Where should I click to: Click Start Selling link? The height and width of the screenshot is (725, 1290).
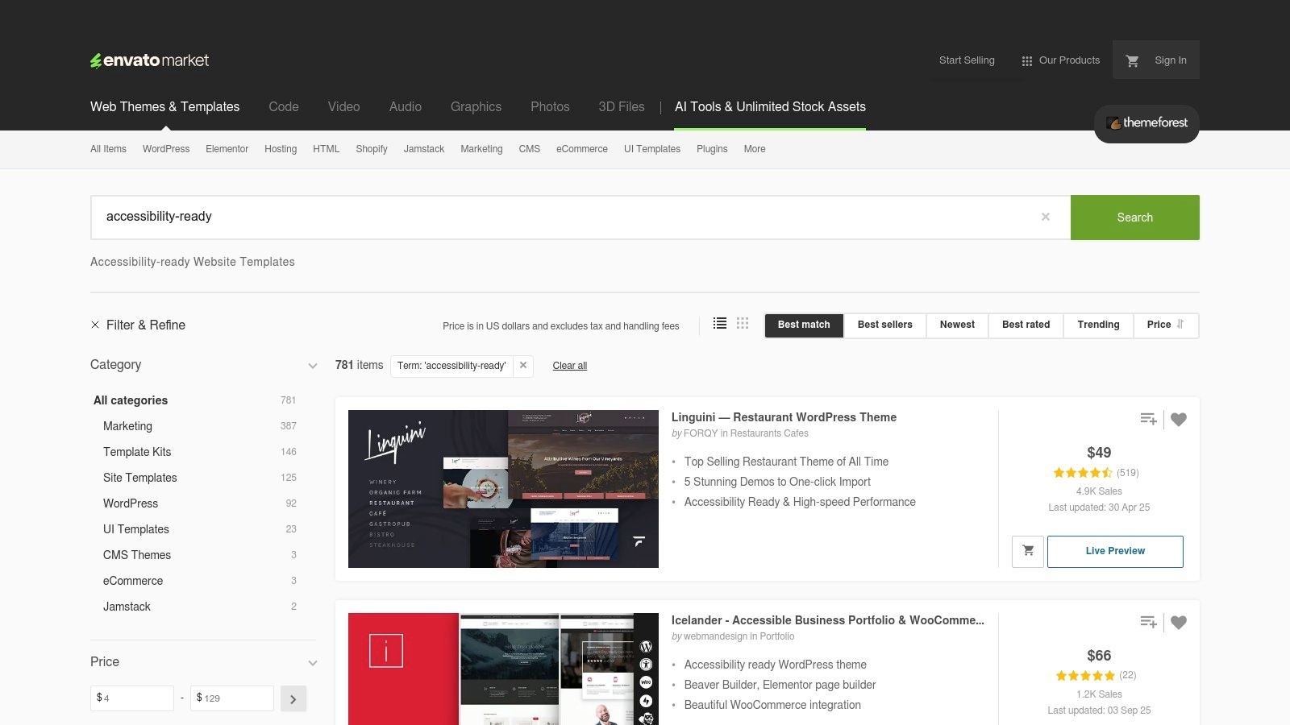click(x=967, y=60)
